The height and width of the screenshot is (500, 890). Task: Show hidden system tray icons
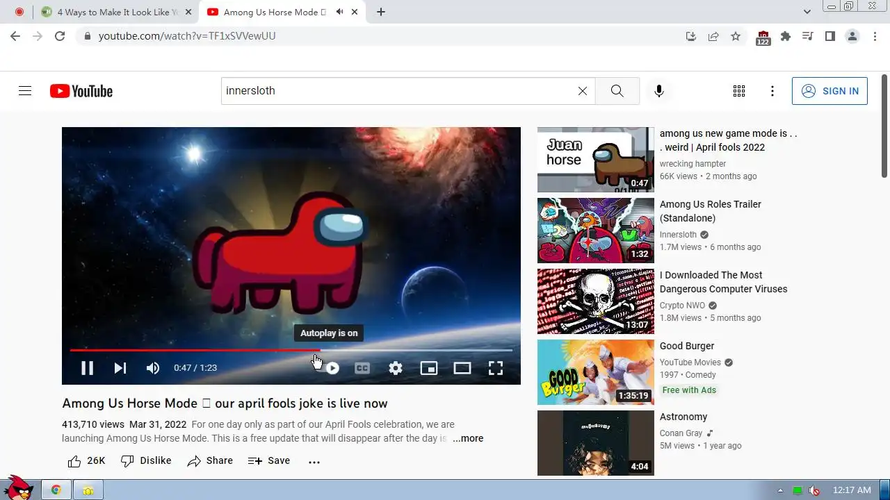[x=780, y=490]
